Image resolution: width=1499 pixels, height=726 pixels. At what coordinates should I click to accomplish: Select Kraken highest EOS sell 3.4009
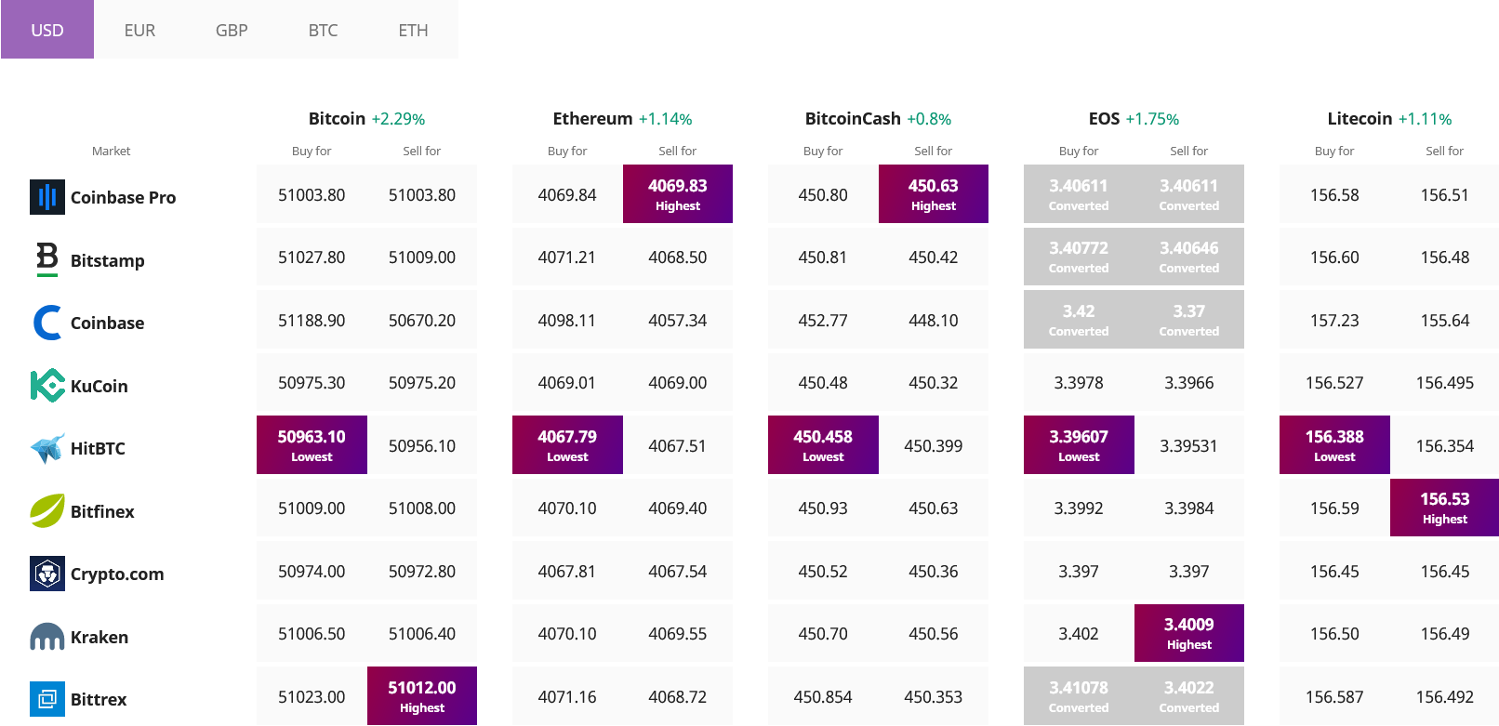(1189, 633)
